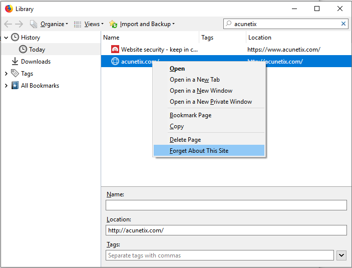Click the Today clock icon
This screenshot has height=268, width=352.
pyautogui.click(x=23, y=49)
